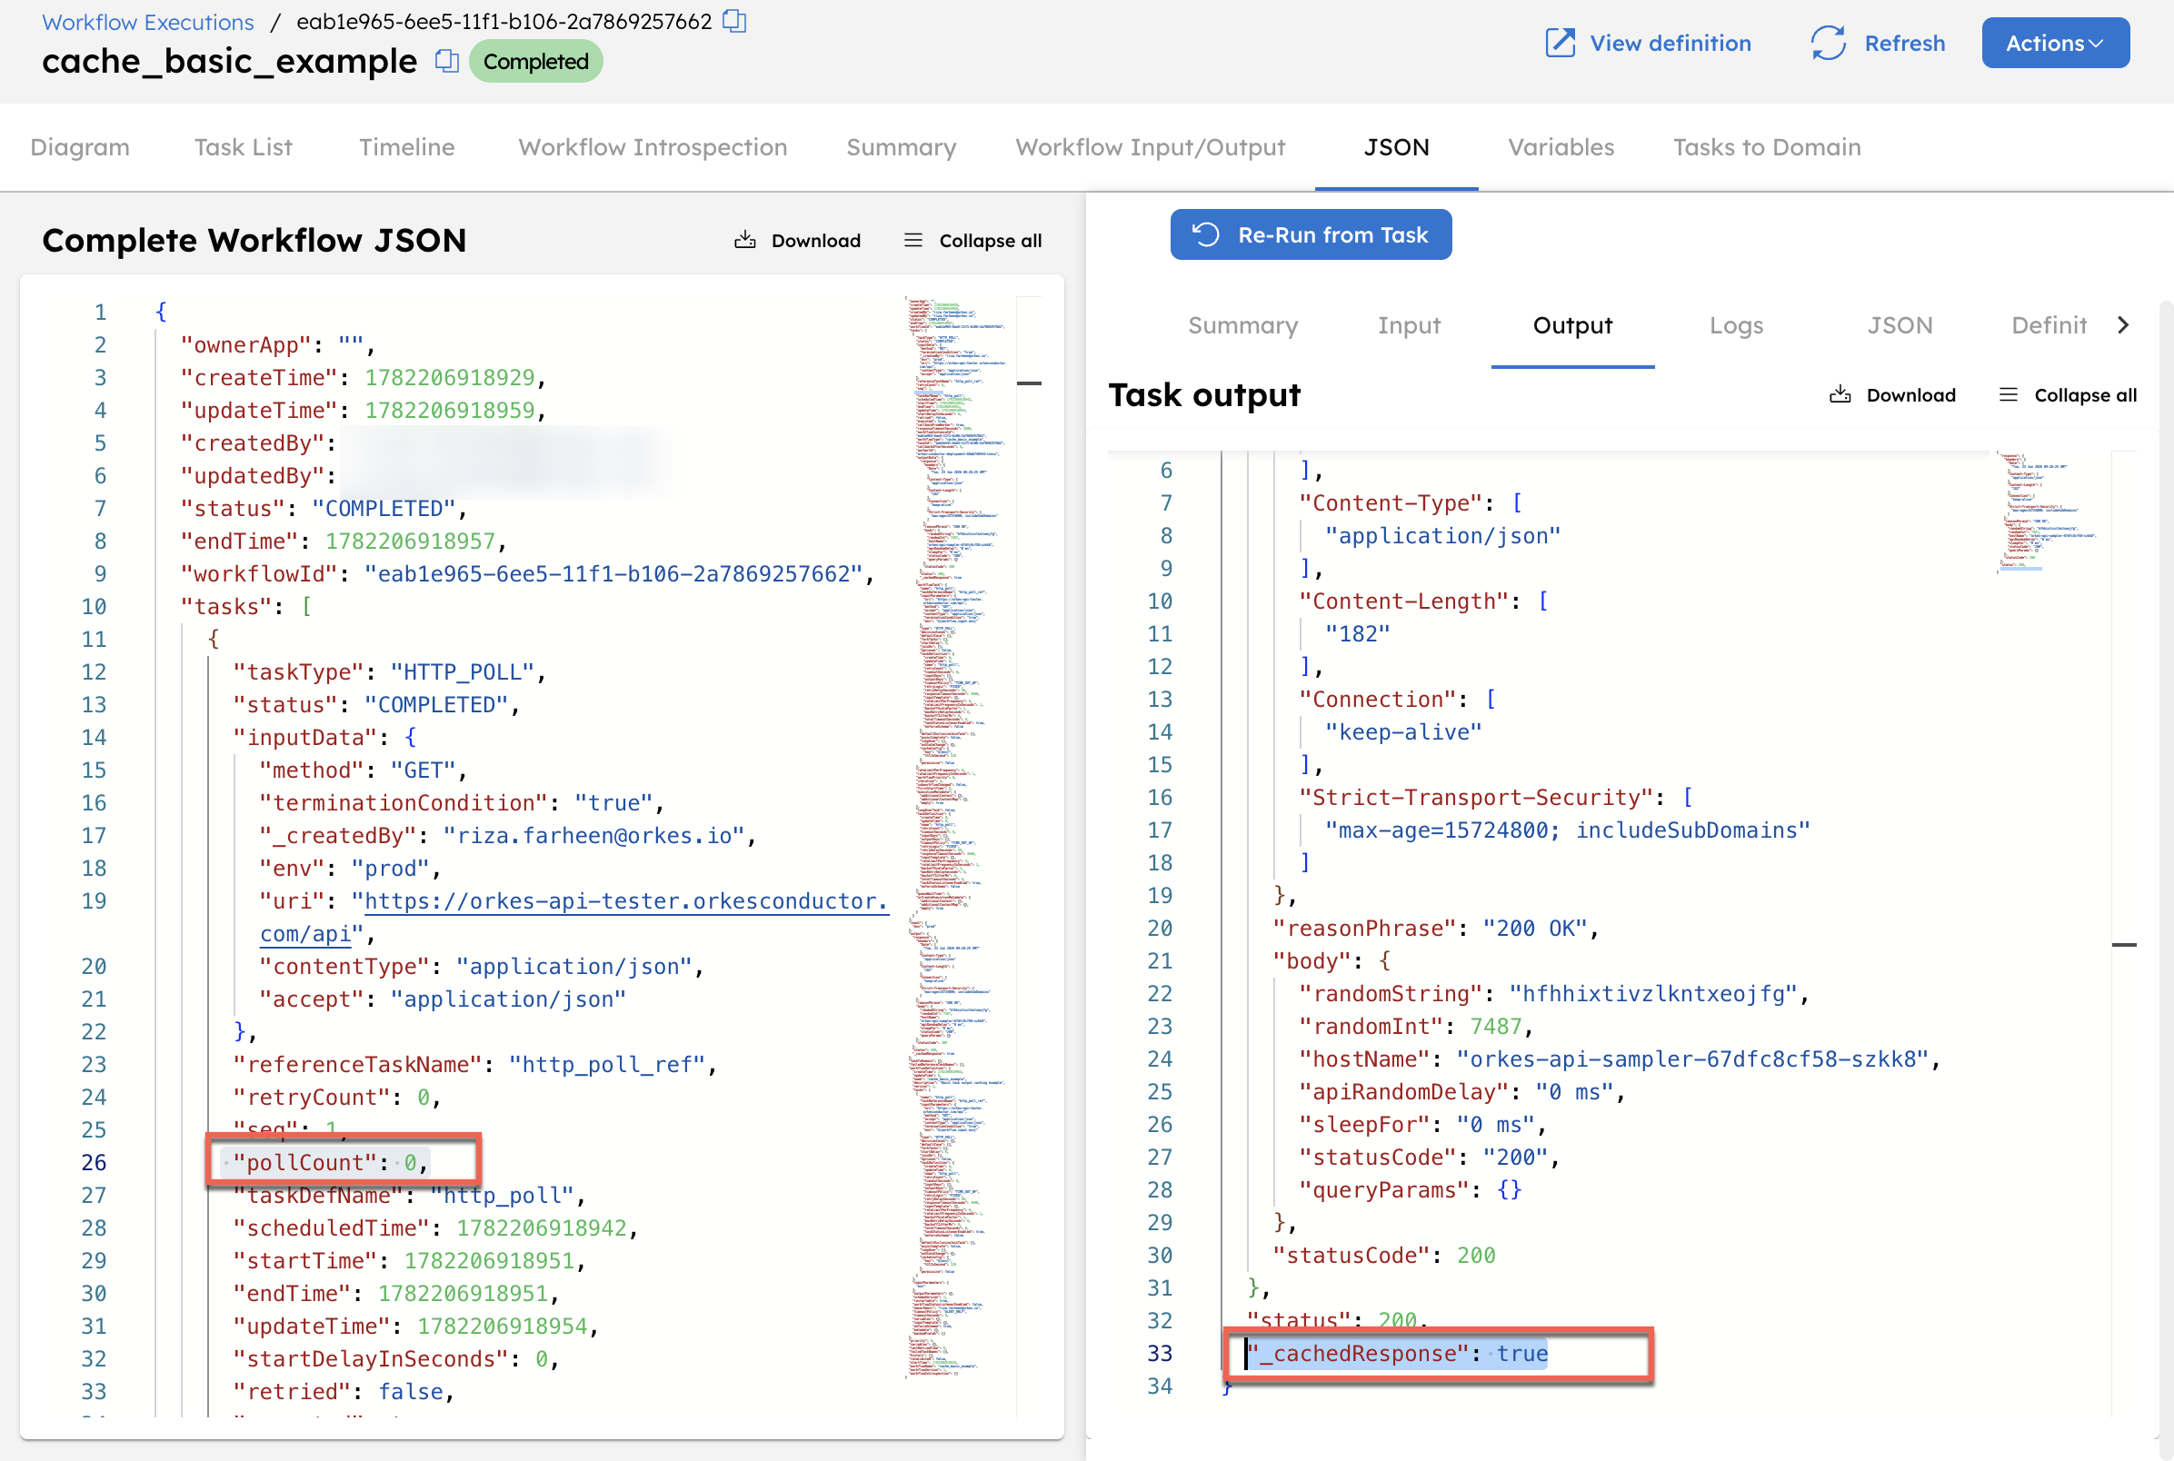This screenshot has height=1461, width=2174.
Task: Click the collapse lines icon in Complete Workflow JSON
Action: 912,241
